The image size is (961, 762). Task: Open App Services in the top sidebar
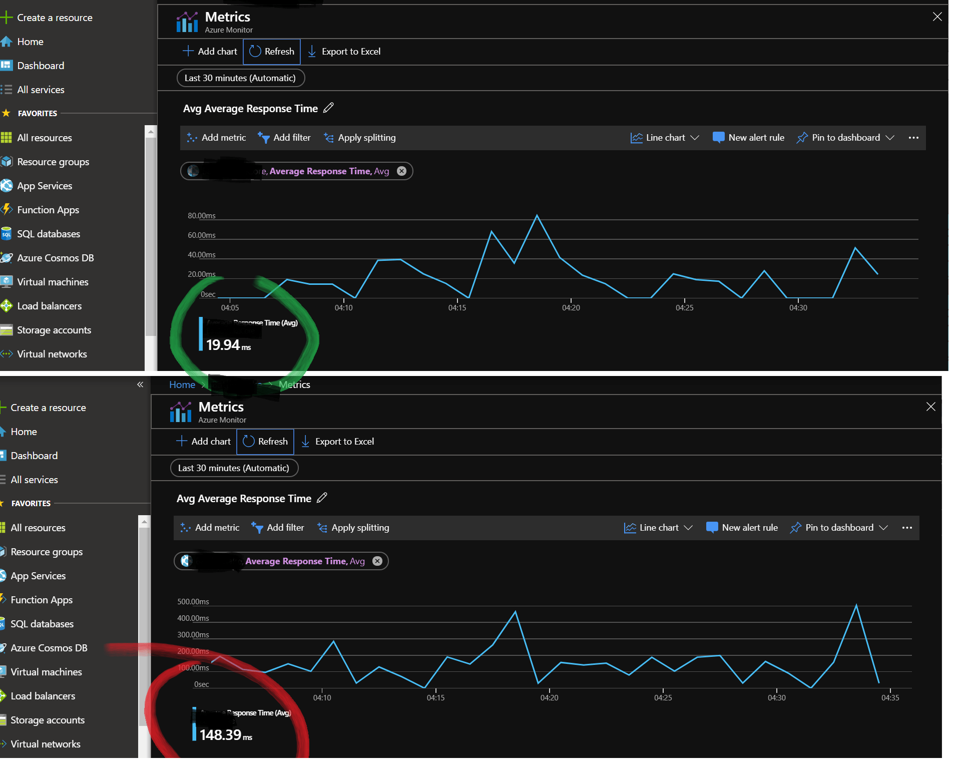coord(44,186)
